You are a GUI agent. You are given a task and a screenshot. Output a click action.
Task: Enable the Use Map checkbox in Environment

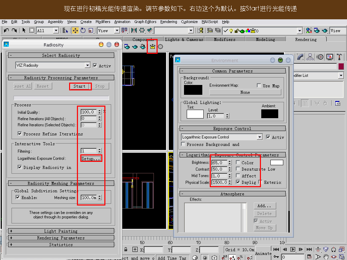pos(259,85)
